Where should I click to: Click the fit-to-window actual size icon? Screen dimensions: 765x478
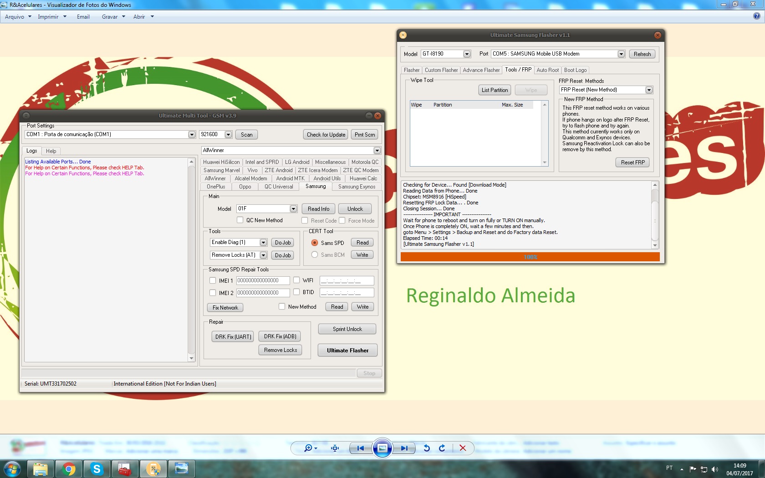pyautogui.click(x=335, y=448)
